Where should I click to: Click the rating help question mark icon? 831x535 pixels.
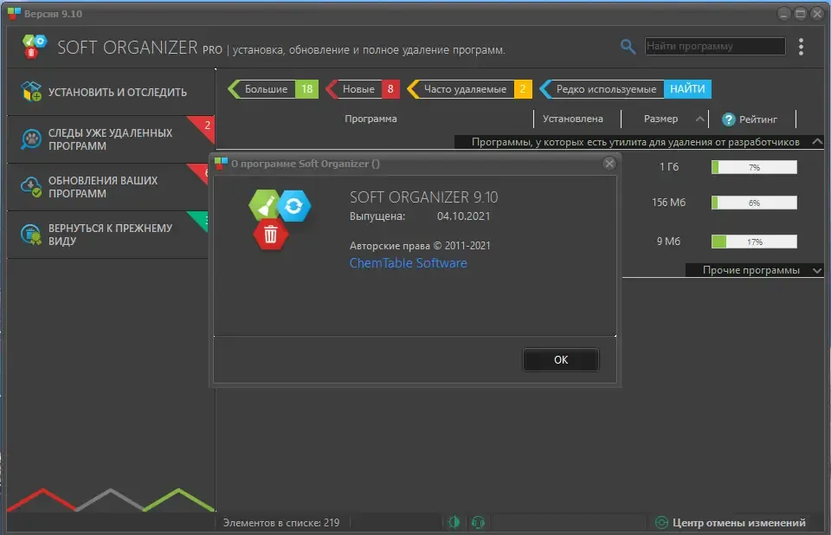point(729,119)
